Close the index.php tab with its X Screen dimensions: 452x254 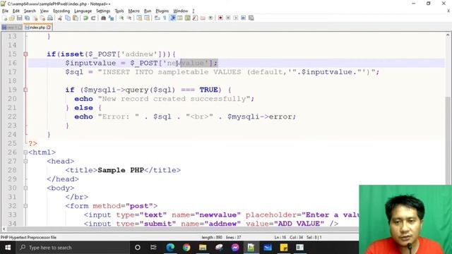(49, 28)
